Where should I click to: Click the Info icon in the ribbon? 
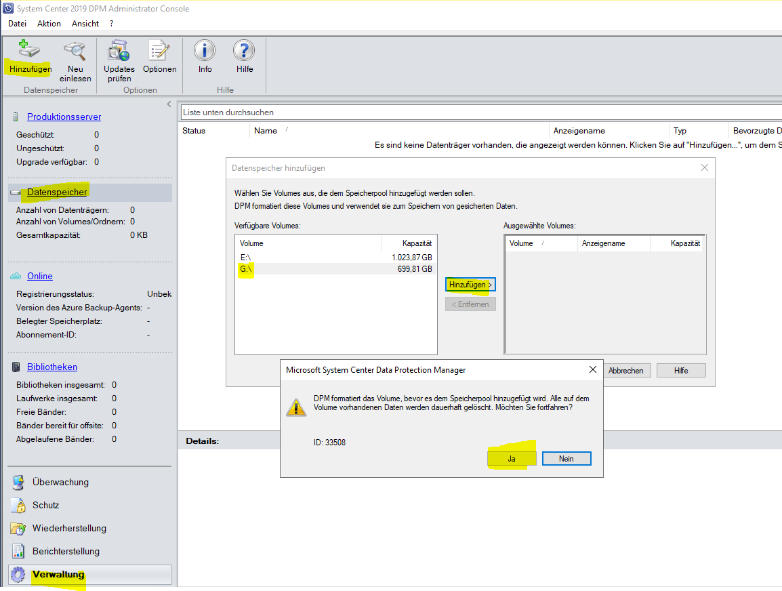tap(205, 50)
